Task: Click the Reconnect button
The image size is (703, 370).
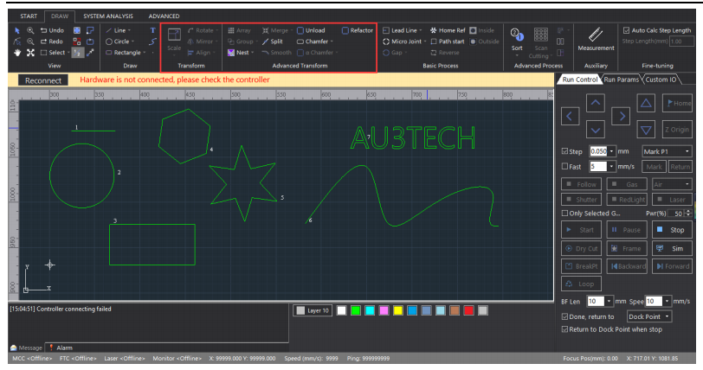Action: tap(43, 80)
